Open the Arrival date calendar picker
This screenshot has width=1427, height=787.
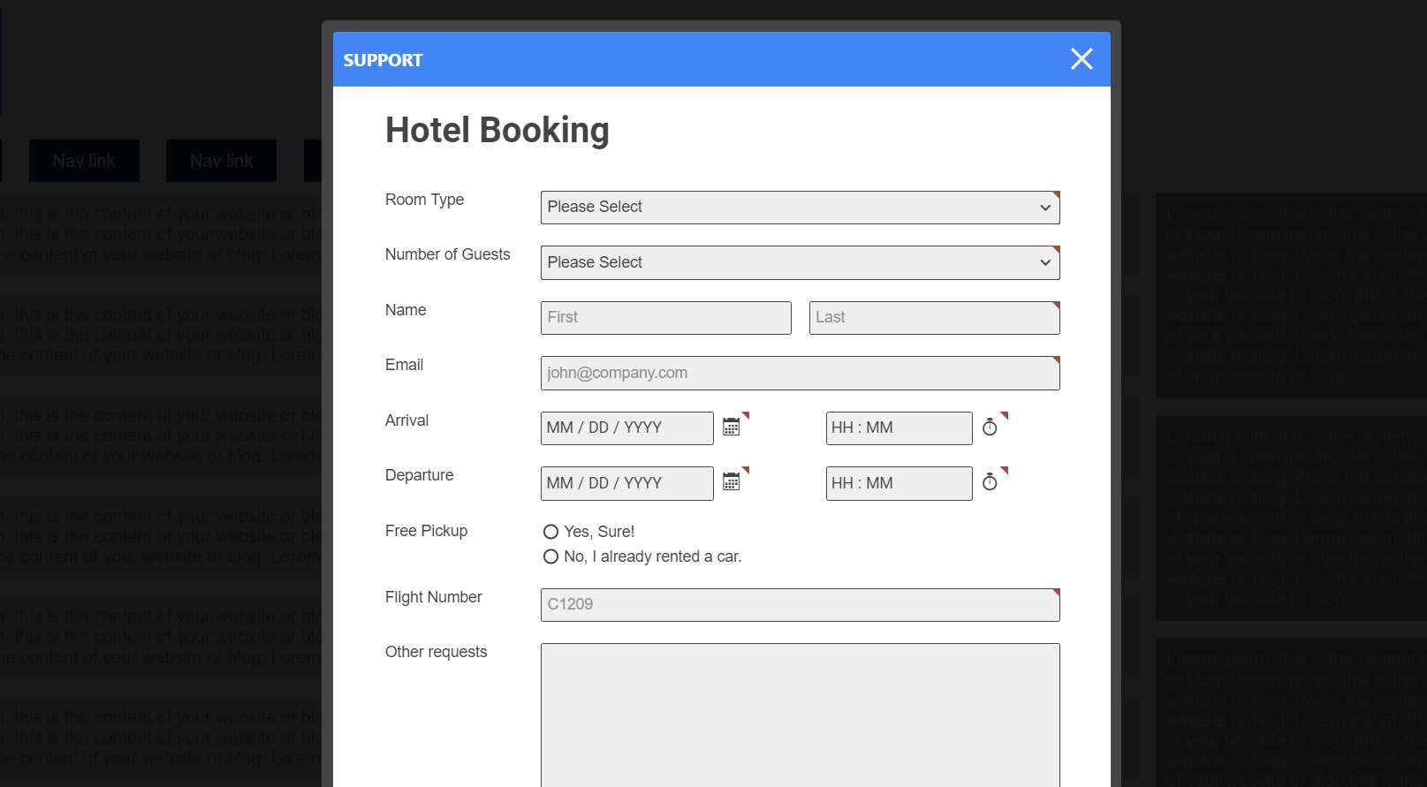point(731,428)
